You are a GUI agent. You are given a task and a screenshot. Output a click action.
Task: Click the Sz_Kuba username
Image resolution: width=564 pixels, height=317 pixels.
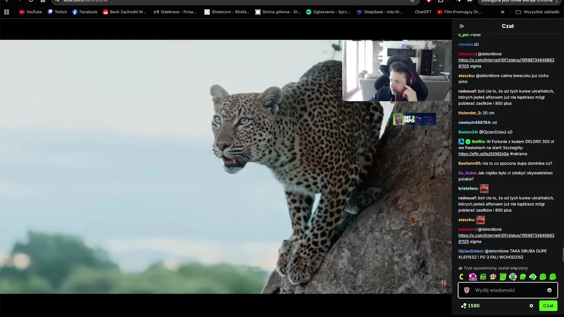(467, 173)
